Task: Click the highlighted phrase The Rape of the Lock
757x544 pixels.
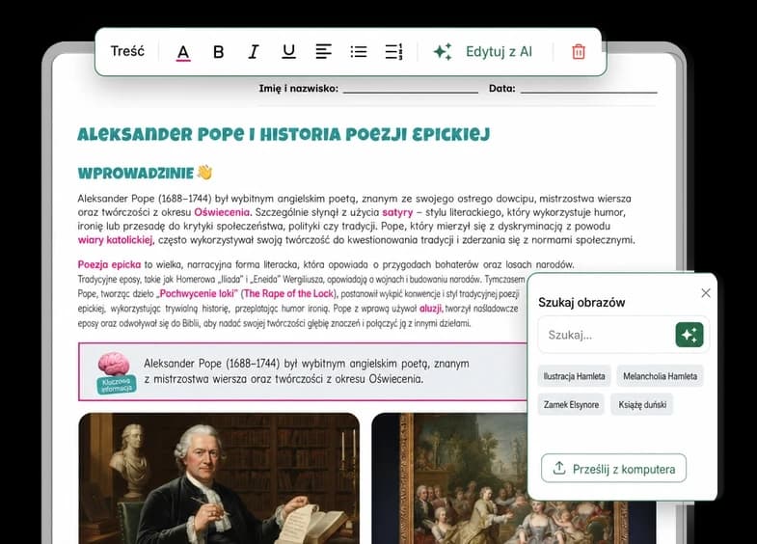Action: (x=288, y=293)
